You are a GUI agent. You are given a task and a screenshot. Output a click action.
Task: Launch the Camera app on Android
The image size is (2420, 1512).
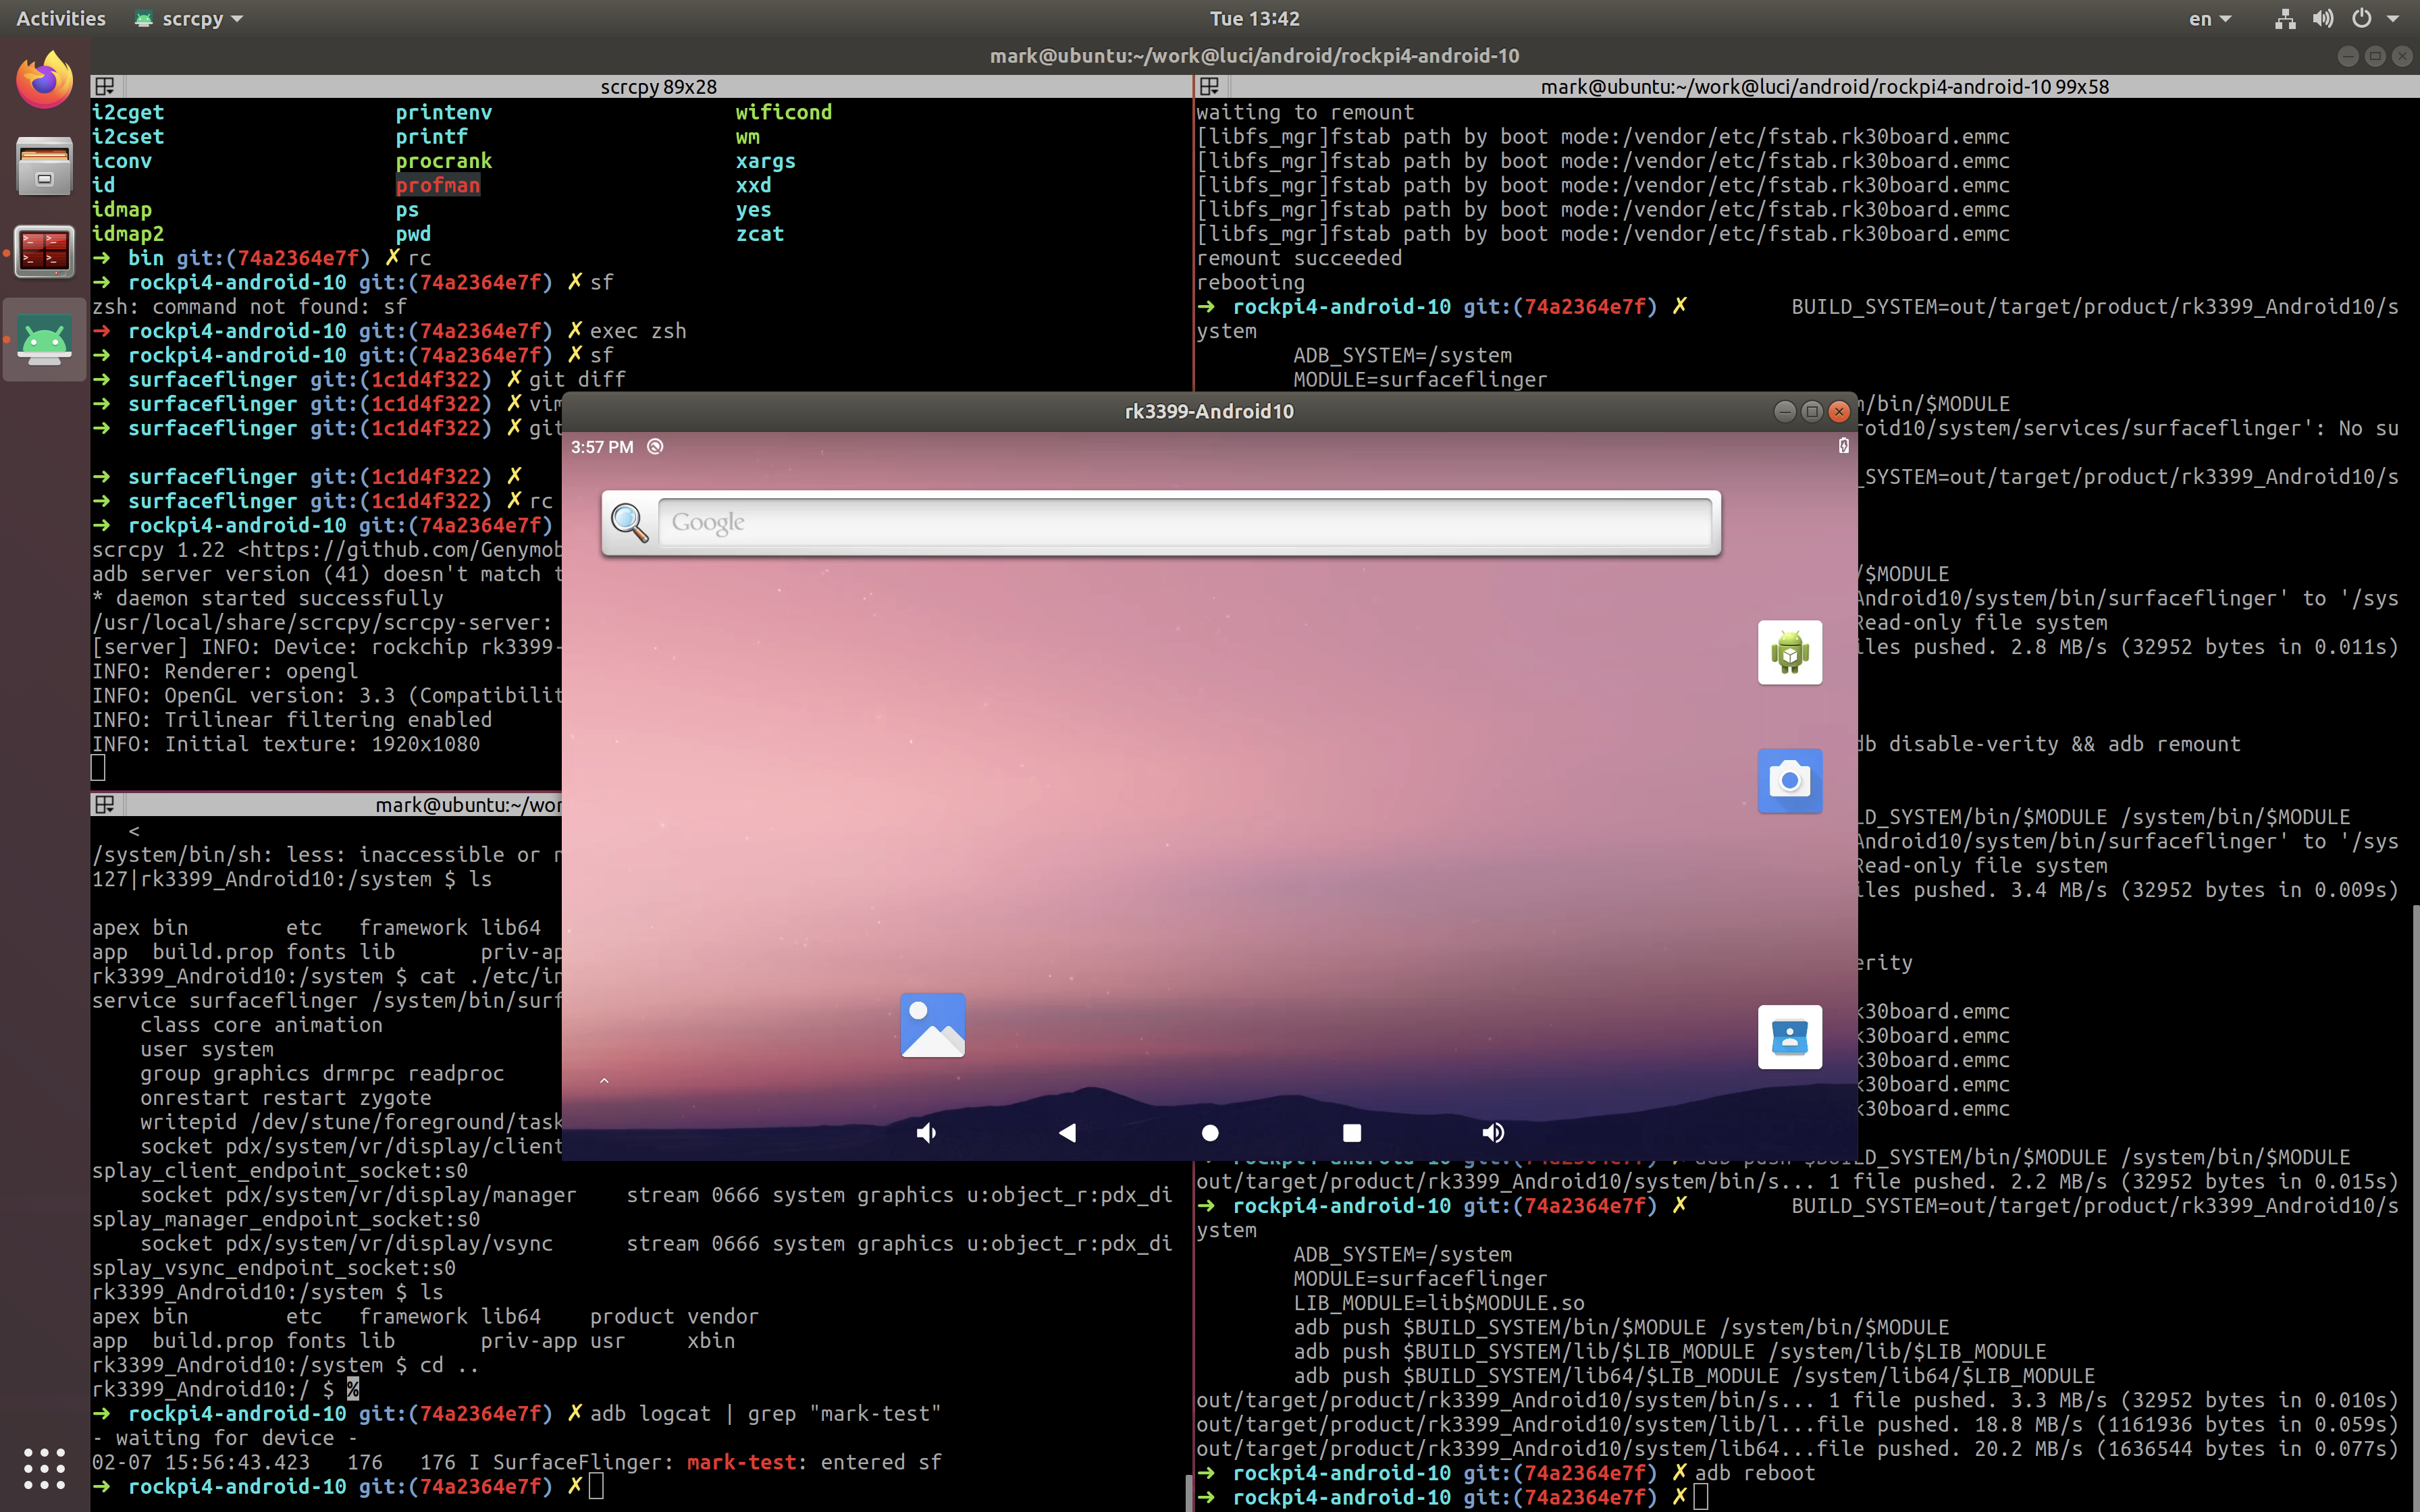click(1790, 780)
